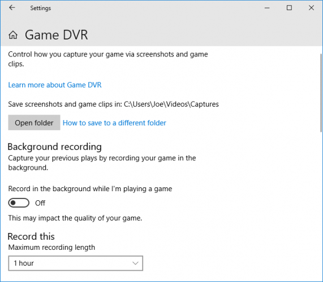This screenshot has height=282, width=323.
Task: Open the Learn more about Game DVR link
Action: pos(55,85)
